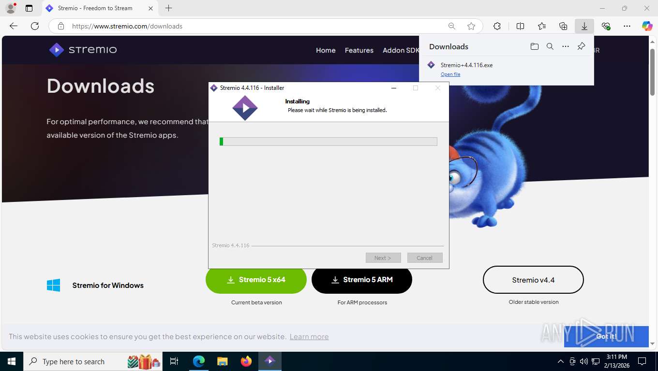The width and height of the screenshot is (658, 371).
Task: View site information lock icon
Action: [x=61, y=26]
